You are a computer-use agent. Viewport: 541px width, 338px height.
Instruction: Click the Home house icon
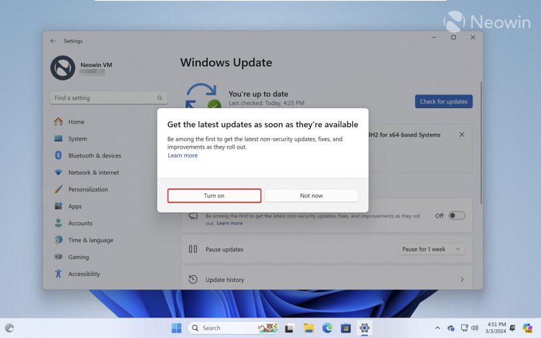point(58,122)
